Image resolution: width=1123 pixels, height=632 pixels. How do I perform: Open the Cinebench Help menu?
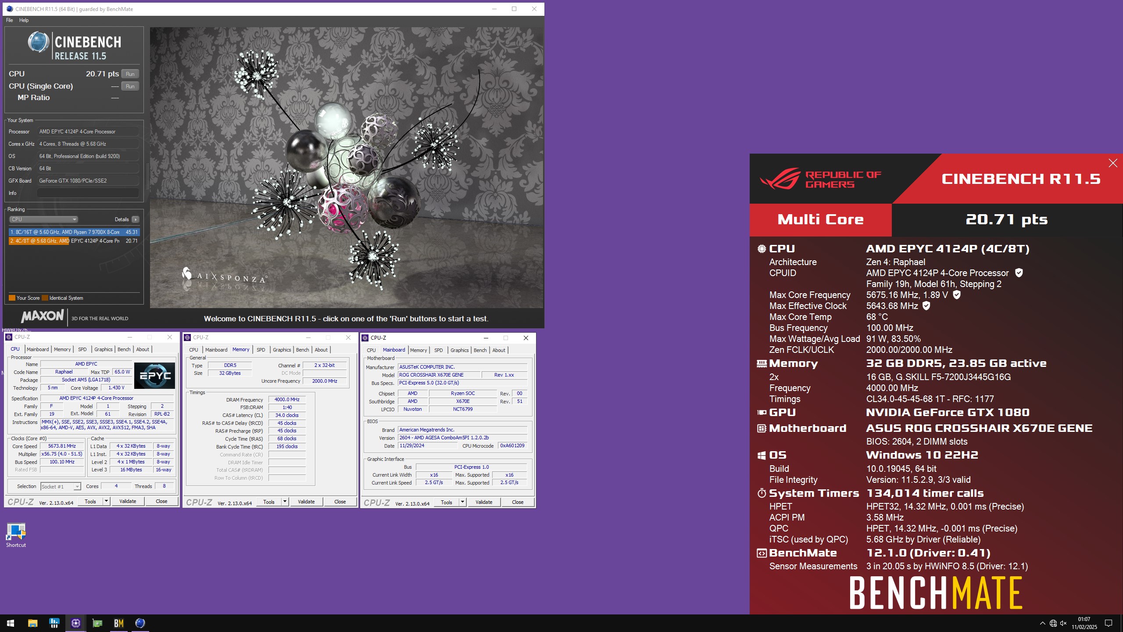[x=24, y=20]
